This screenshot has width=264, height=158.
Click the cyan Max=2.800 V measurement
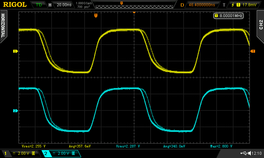click(221, 146)
